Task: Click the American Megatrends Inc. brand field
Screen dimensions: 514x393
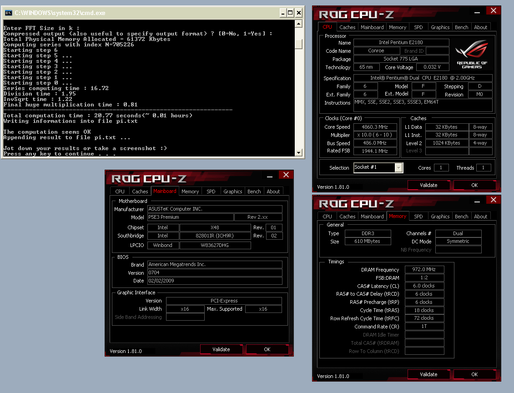Action: click(215, 264)
